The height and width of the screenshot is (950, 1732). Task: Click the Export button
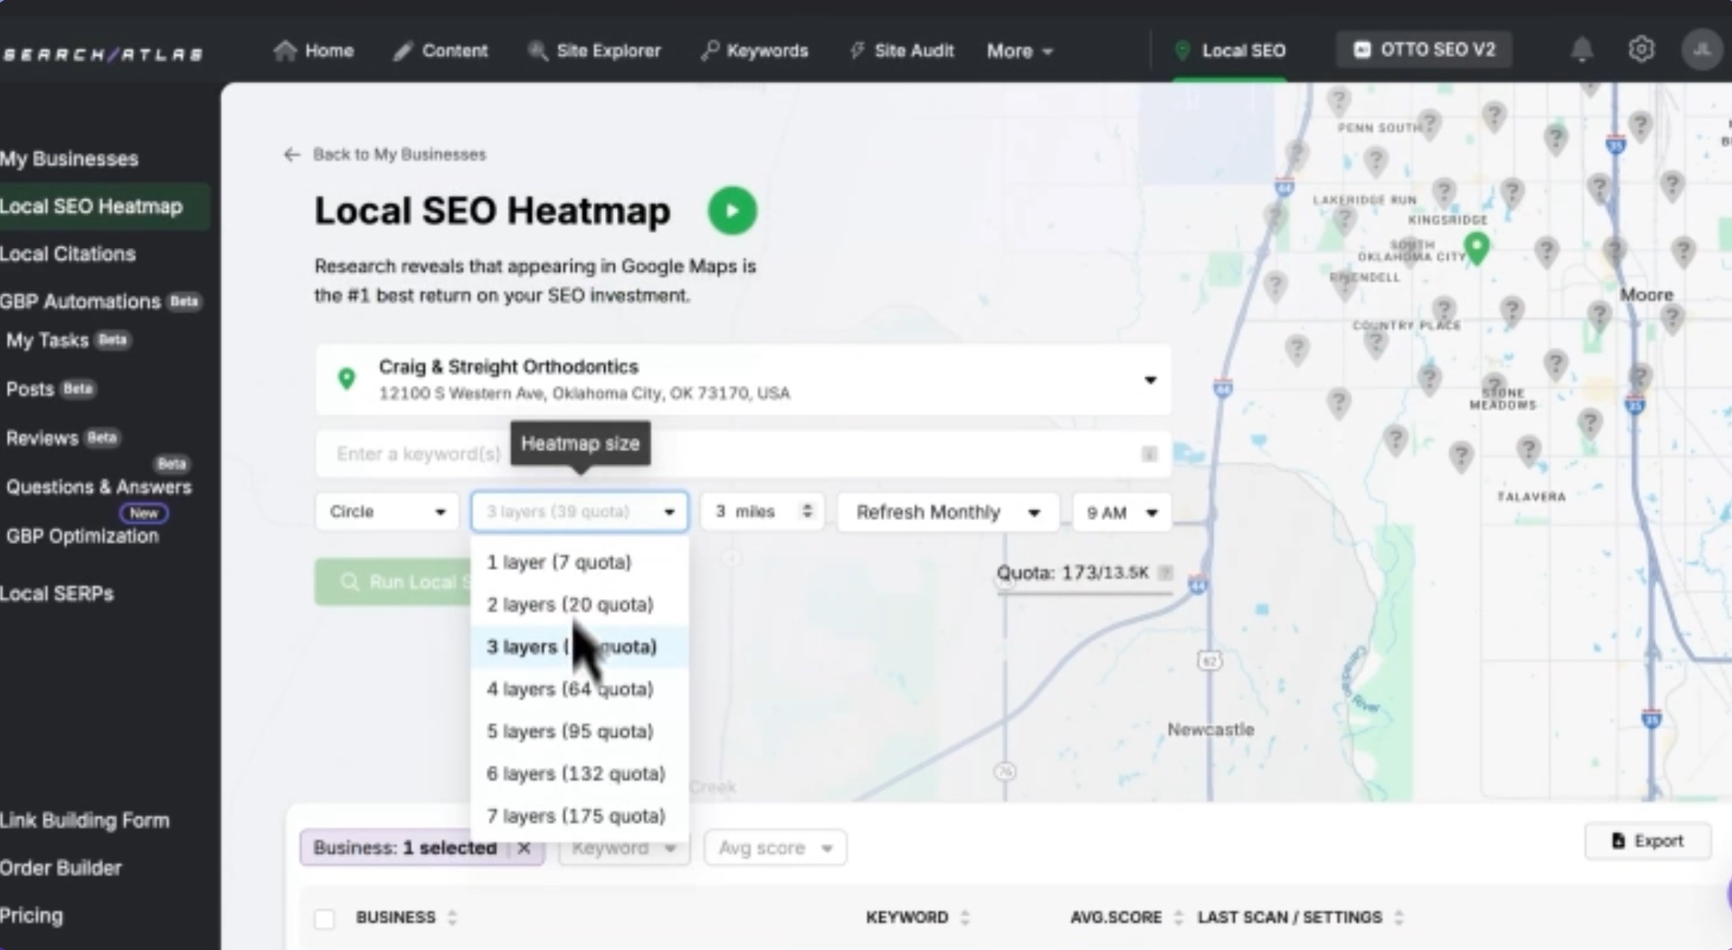pos(1647,840)
